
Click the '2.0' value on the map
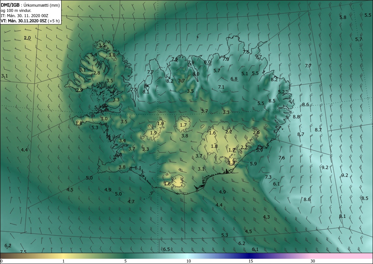coord(27,38)
